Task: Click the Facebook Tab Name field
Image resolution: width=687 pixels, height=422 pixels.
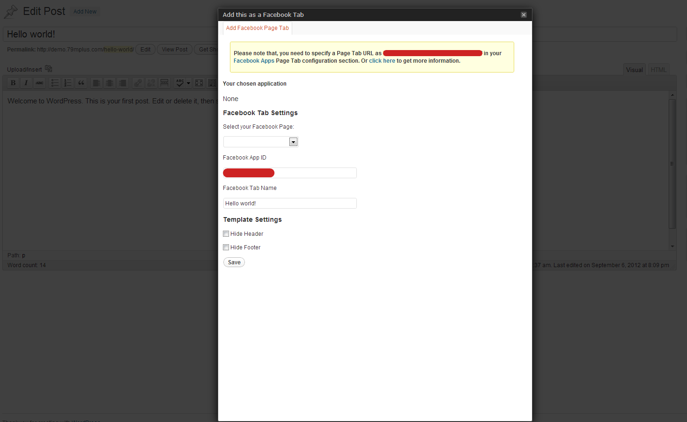Action: coord(290,204)
